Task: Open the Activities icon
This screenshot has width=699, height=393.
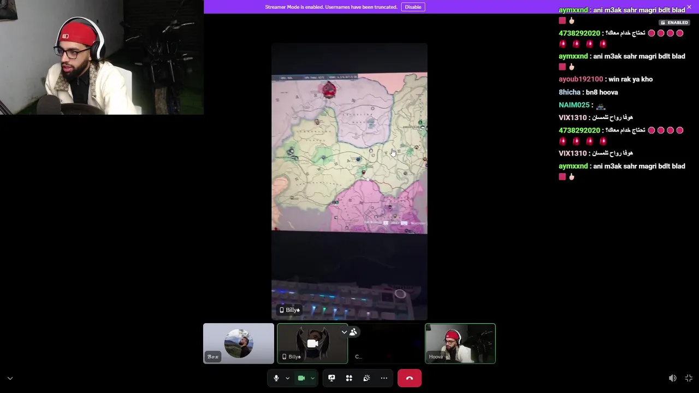Action: pyautogui.click(x=349, y=378)
